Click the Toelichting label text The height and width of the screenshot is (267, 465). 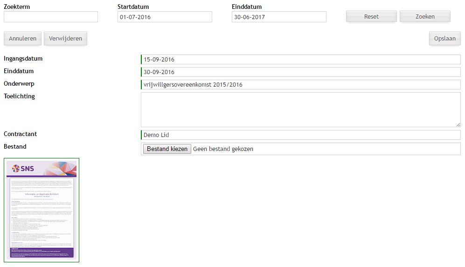click(19, 96)
